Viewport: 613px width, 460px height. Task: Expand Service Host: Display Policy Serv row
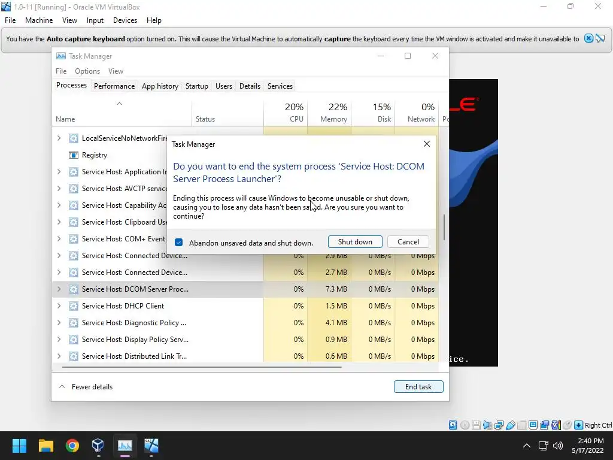[59, 340]
